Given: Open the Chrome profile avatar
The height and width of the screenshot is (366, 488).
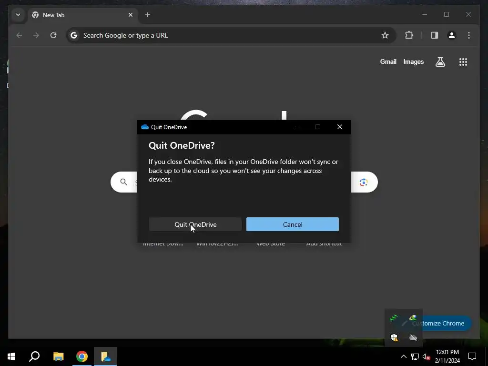Looking at the screenshot, I should 452,35.
